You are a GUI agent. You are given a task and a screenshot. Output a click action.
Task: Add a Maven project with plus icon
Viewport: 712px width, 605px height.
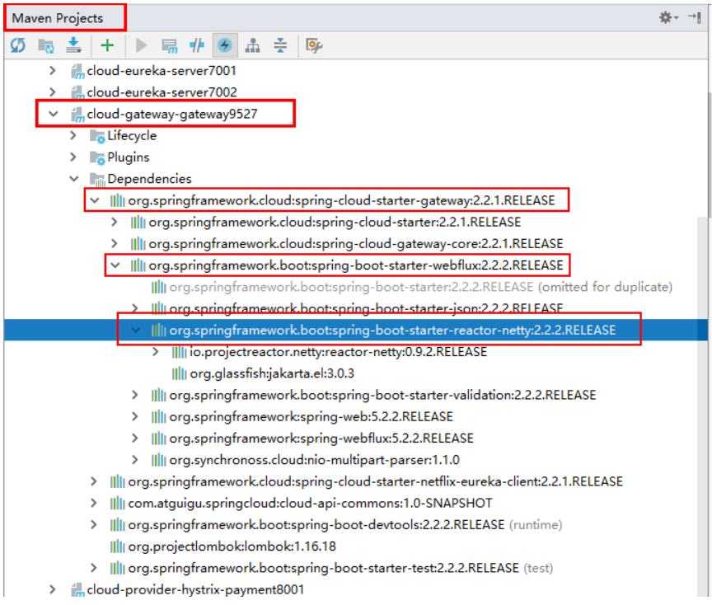107,45
